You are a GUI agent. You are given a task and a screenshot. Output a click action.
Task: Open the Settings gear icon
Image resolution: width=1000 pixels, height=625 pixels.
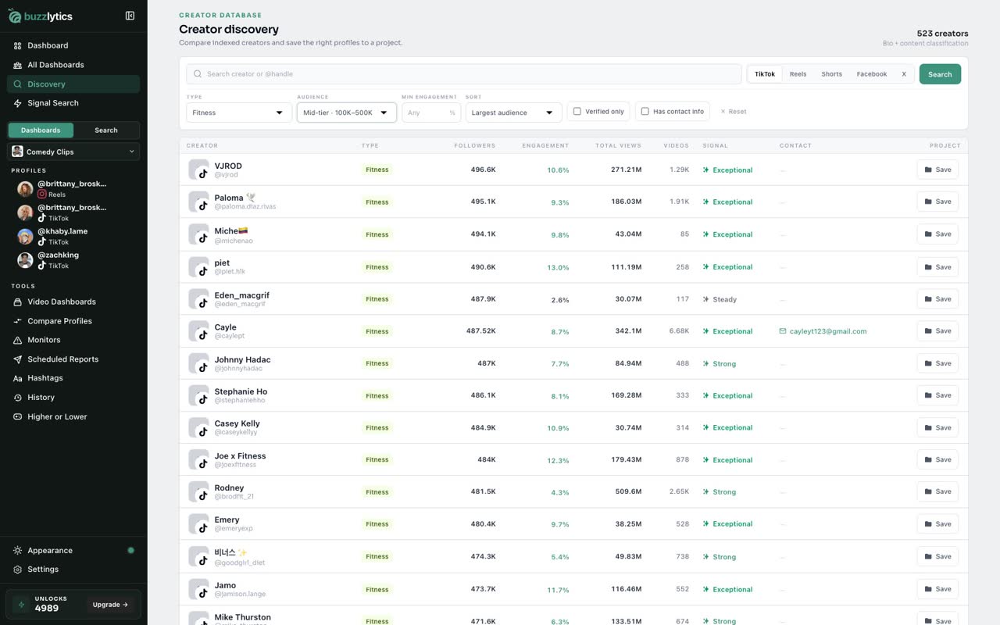pyautogui.click(x=17, y=570)
